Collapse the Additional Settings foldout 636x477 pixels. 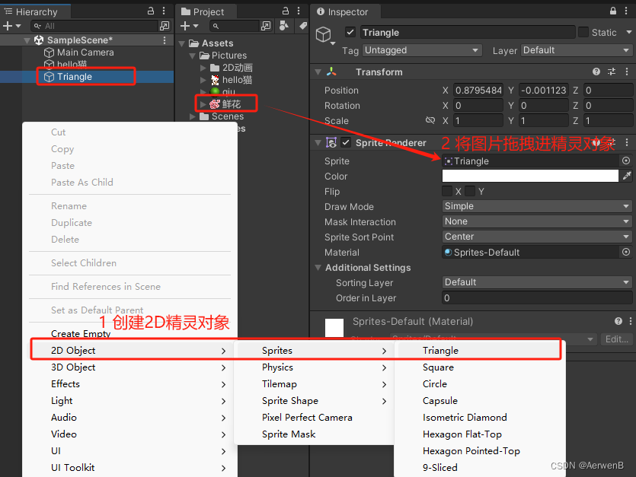(318, 268)
